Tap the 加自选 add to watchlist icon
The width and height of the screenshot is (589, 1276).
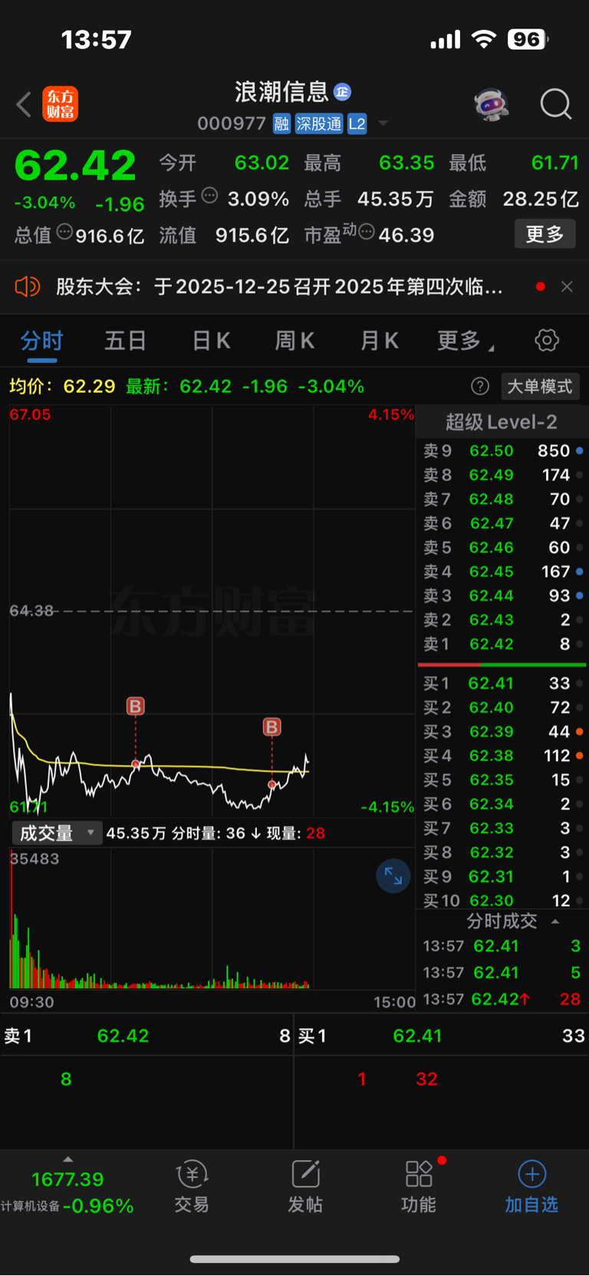click(x=531, y=1186)
